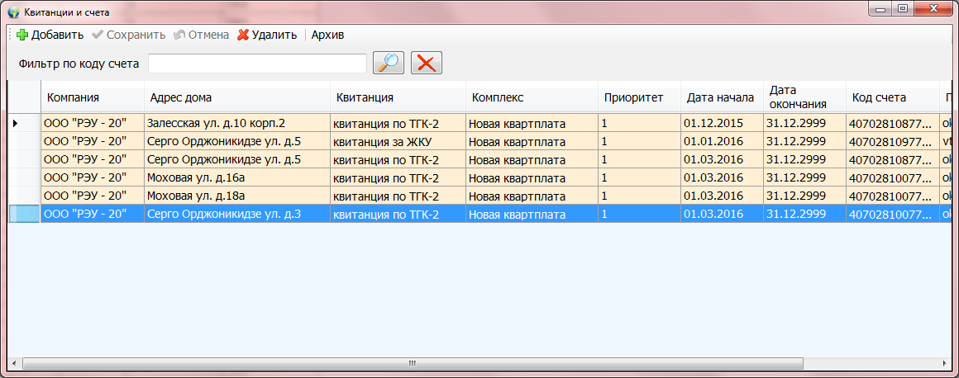Click Компания cell in Моховая ул. д.16а row

coord(93,177)
